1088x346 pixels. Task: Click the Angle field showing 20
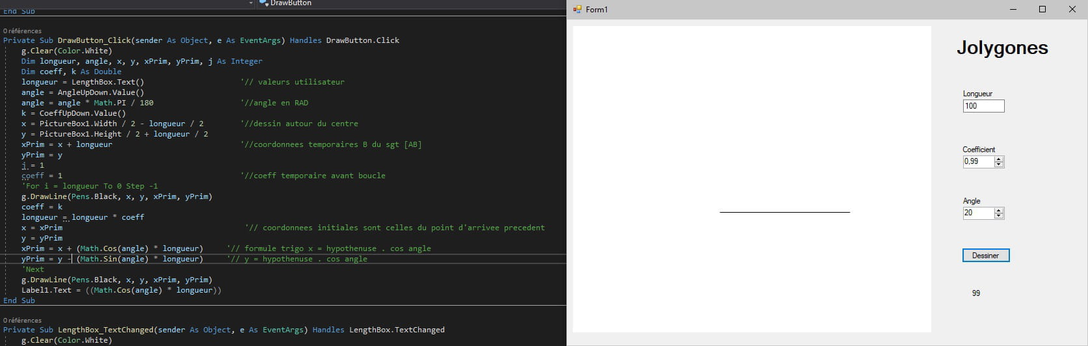(979, 213)
